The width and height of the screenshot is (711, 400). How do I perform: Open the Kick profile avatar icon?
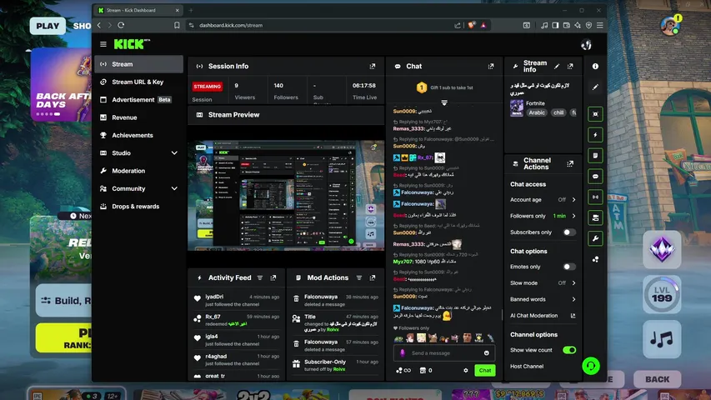coord(586,44)
